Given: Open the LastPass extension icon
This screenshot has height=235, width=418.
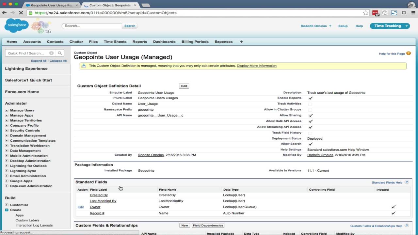Looking at the screenshot, I should pos(376,13).
